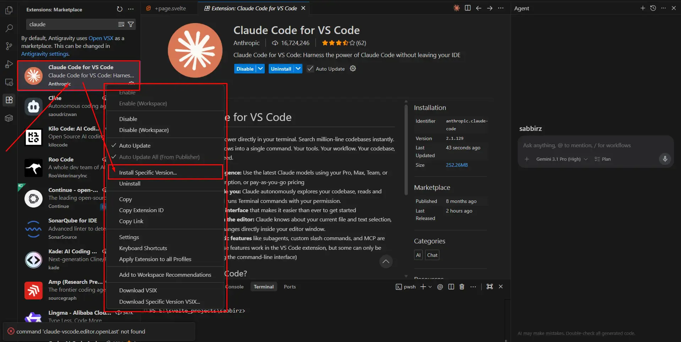Add context with plus in Agent input
681x342 pixels.
(527, 159)
